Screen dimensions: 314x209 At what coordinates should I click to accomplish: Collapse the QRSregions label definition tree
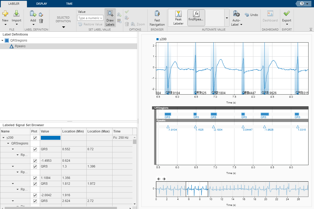[x=3, y=40]
